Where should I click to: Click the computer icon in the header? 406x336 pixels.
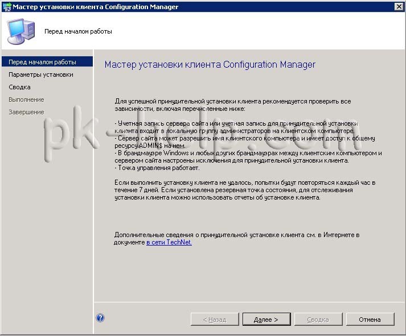click(x=21, y=31)
